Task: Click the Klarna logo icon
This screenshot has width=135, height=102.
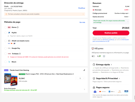Action: (x=9, y=27)
